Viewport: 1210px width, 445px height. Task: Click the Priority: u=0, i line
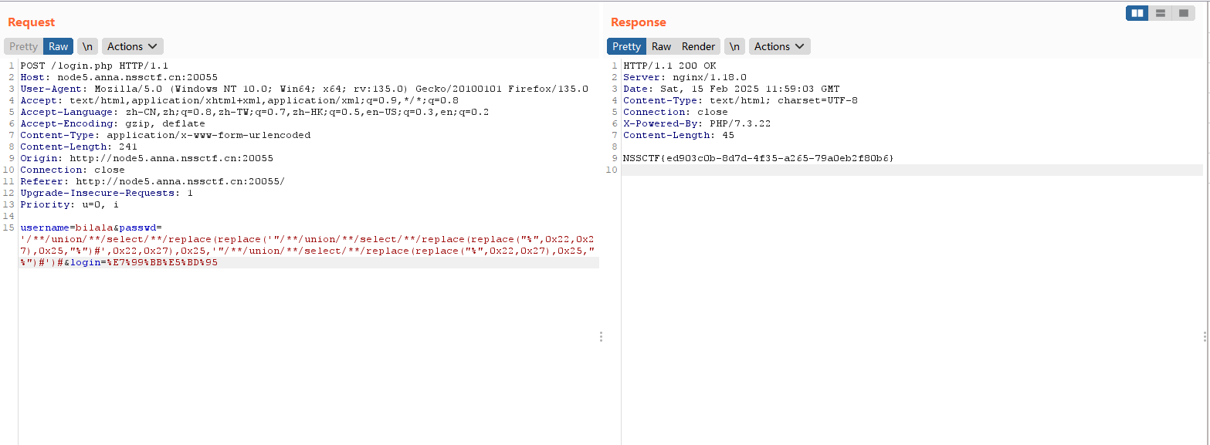(69, 204)
